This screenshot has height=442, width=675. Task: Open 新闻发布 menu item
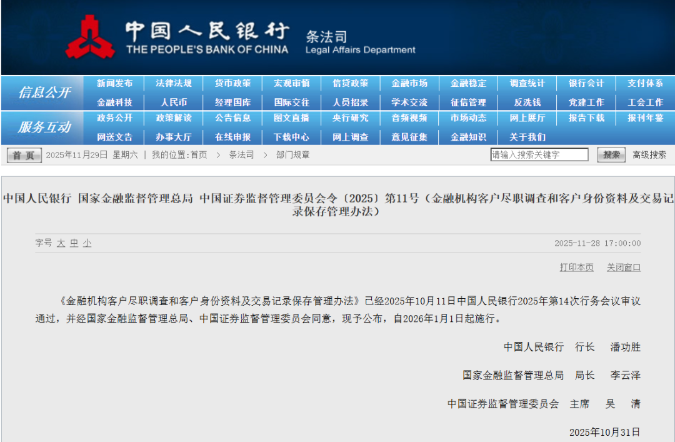coord(114,83)
